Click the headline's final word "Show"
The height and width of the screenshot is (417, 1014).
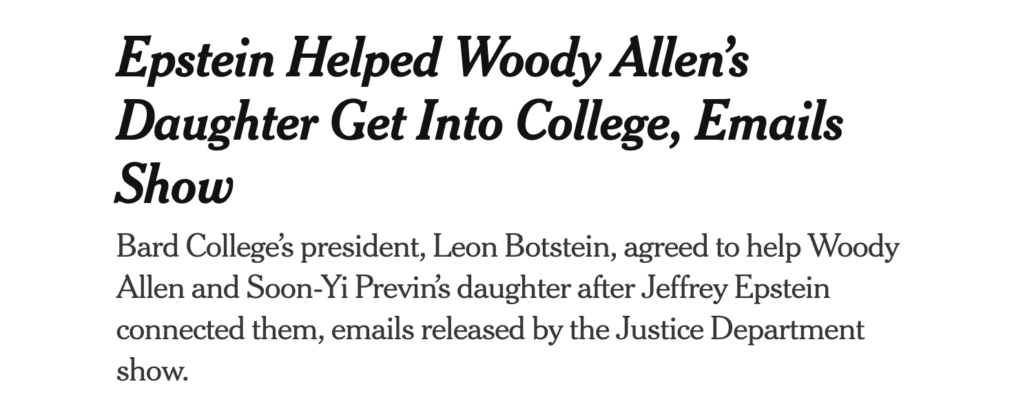[174, 184]
